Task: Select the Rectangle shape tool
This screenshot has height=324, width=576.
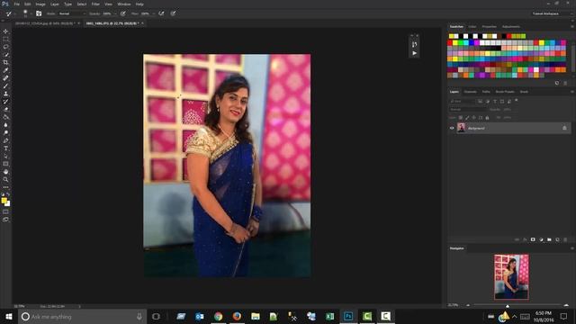Action: click(5, 164)
